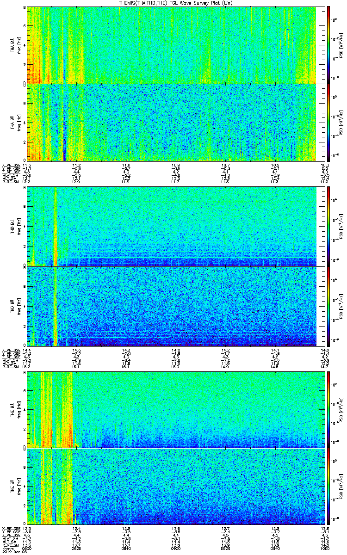Click the PSD colorbar beside THA BL panel
347x555 pixels.
click(328, 44)
